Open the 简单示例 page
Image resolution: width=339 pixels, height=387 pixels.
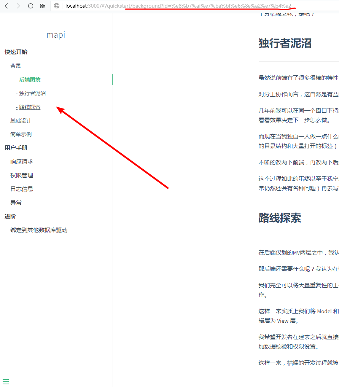(21, 134)
